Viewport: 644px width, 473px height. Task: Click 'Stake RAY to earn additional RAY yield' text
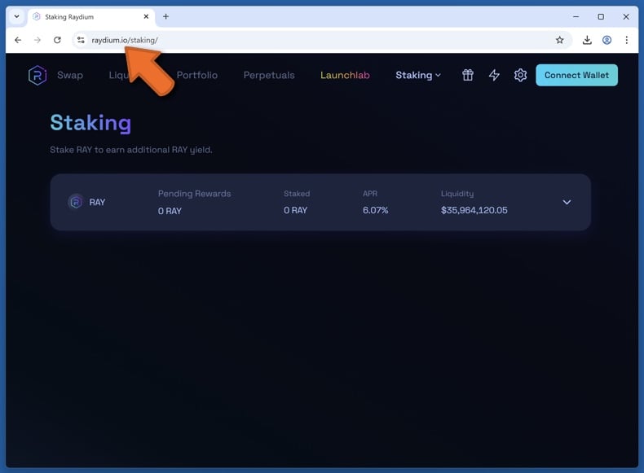coord(131,150)
